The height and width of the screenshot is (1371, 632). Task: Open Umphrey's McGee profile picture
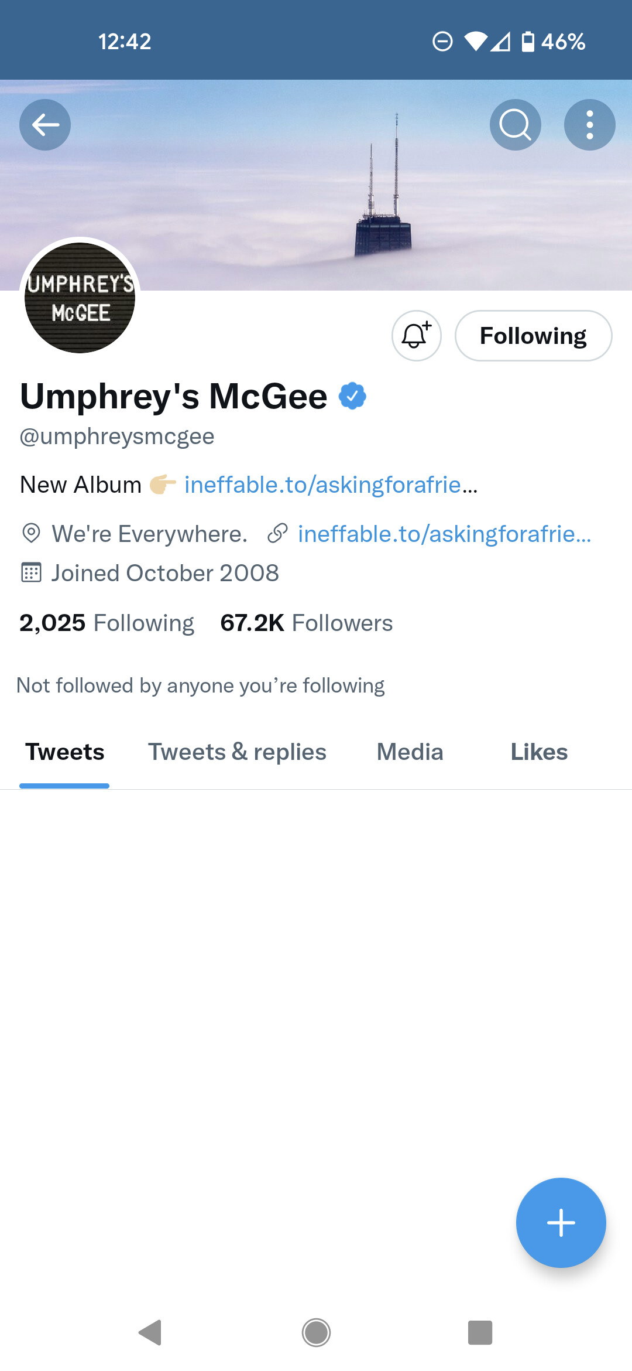pyautogui.click(x=80, y=298)
